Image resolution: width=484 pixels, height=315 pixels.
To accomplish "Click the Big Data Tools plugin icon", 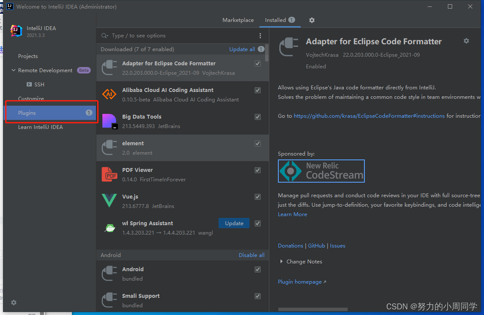I will coord(109,121).
